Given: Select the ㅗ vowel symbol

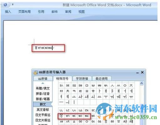Looking at the screenshot, I should click(x=74, y=97).
